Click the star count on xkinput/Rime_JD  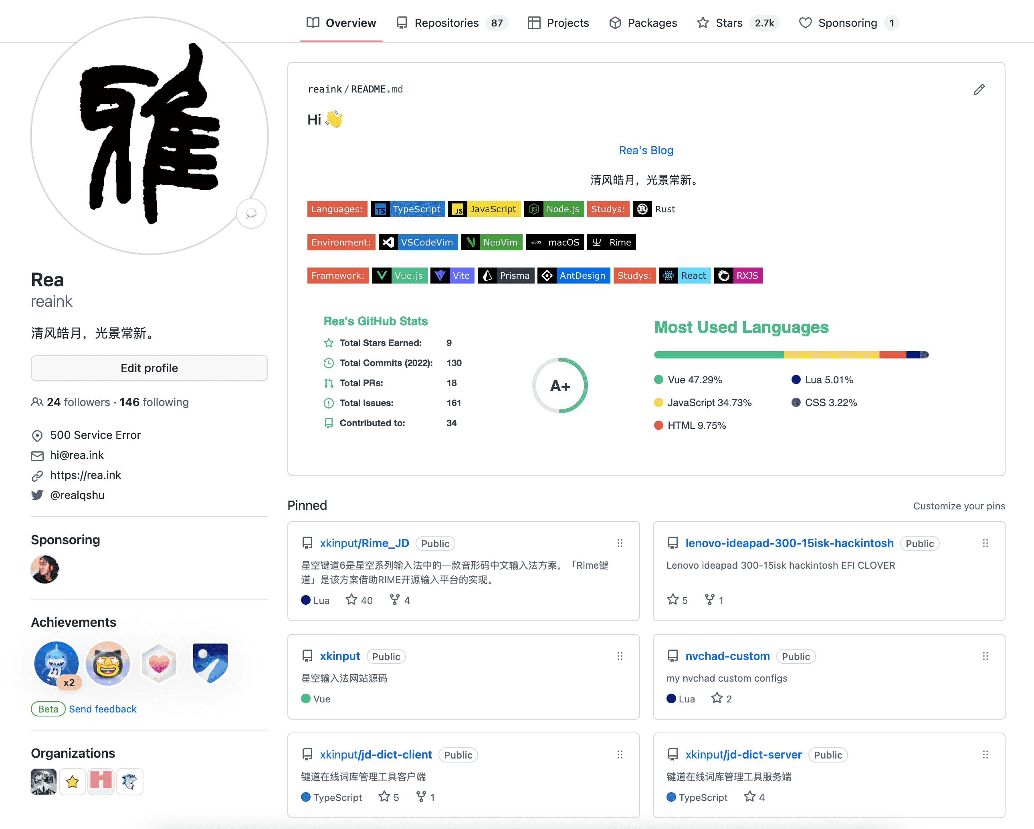[359, 600]
